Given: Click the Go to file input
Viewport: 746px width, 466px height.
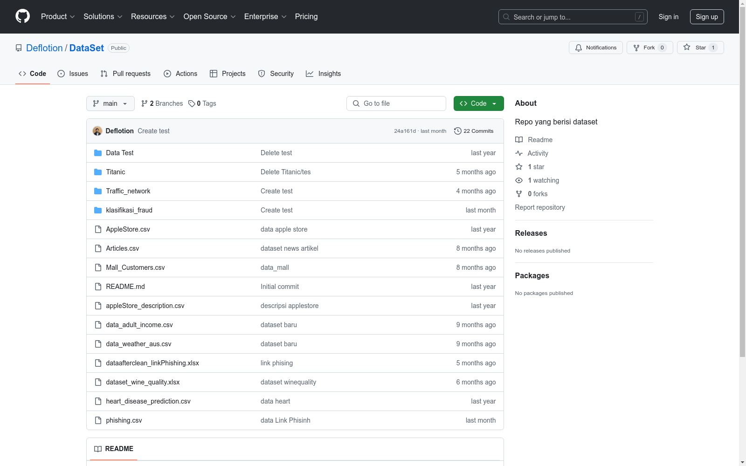Looking at the screenshot, I should (396, 103).
